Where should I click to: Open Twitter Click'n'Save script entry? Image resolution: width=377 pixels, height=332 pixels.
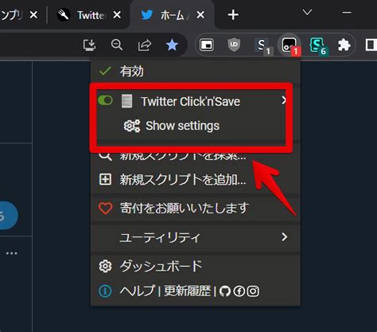pyautogui.click(x=190, y=101)
